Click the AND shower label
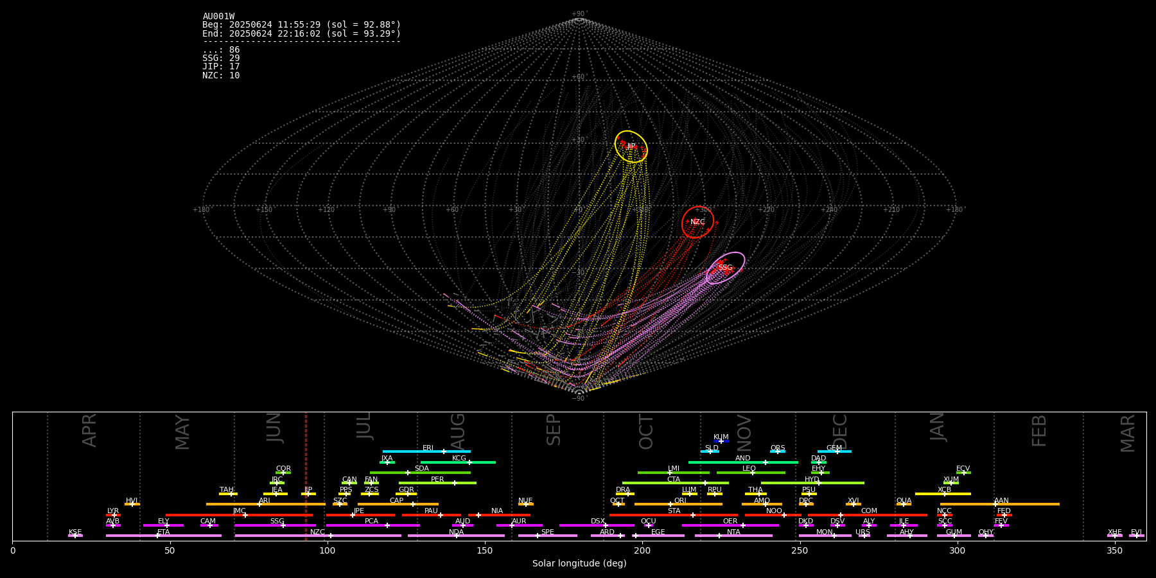The width and height of the screenshot is (1156, 578). pyautogui.click(x=743, y=459)
